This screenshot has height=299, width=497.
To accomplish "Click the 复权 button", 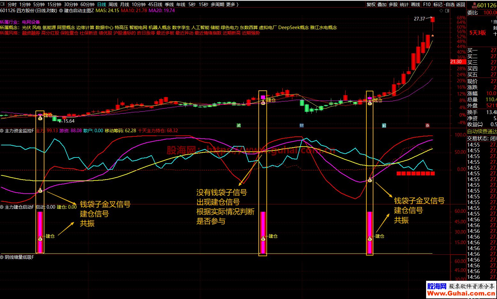I will point(371,4).
